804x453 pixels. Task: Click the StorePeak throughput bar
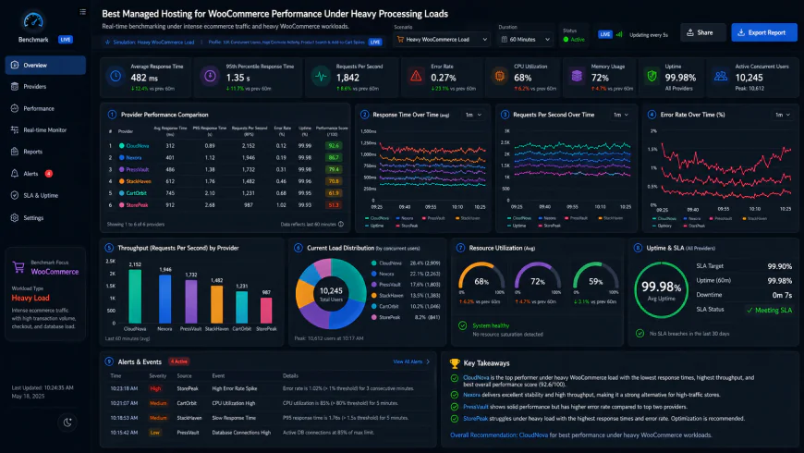(x=266, y=311)
